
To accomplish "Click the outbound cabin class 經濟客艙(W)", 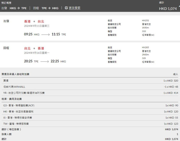I will 148,35.
